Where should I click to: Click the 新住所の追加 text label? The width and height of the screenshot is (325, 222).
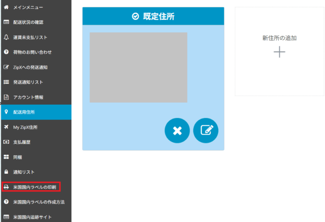(279, 38)
